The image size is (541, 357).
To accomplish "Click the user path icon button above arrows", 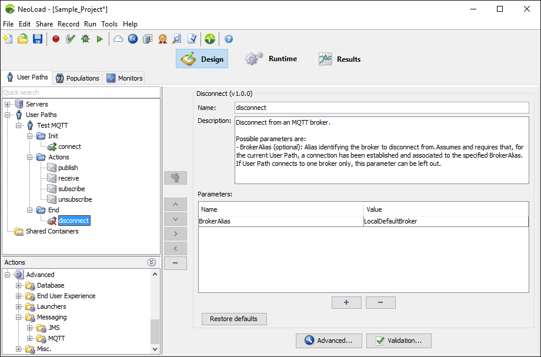I will click(x=175, y=178).
